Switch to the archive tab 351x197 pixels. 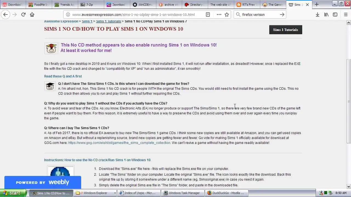coord(169,5)
